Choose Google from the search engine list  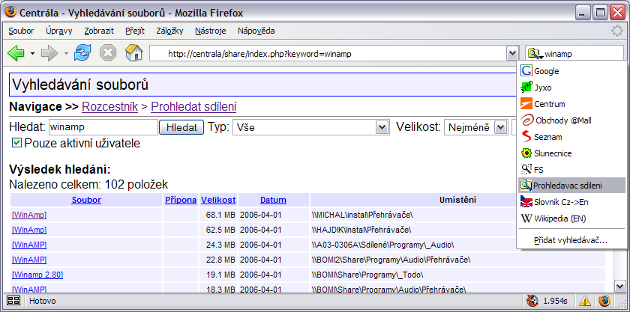click(x=546, y=71)
